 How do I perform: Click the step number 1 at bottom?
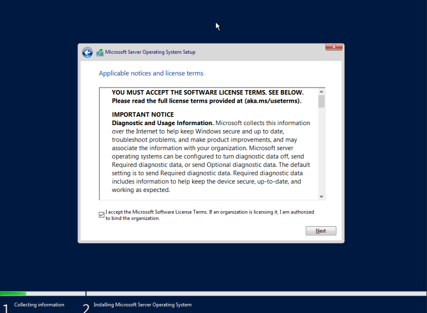coord(5,308)
